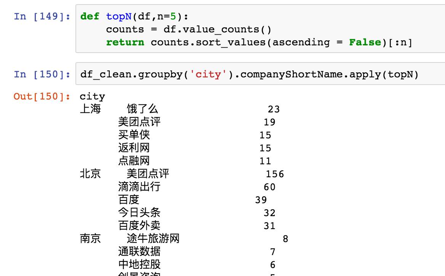Click the 中地控股 company name
This screenshot has width=445, height=276.
pos(139,265)
